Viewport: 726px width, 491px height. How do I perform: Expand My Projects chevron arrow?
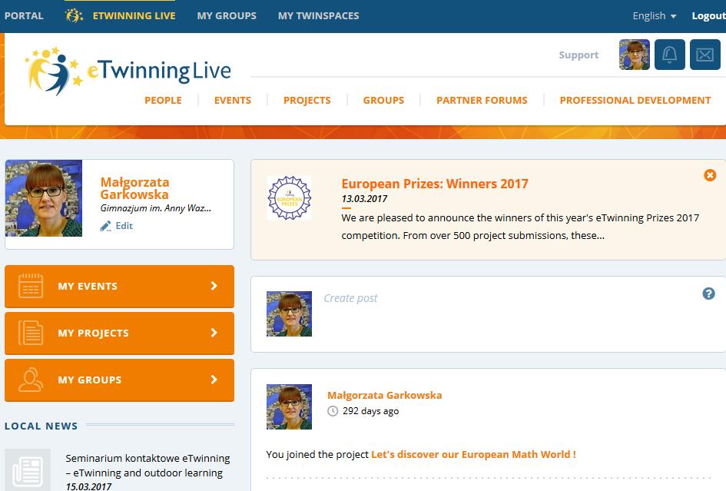(x=214, y=333)
